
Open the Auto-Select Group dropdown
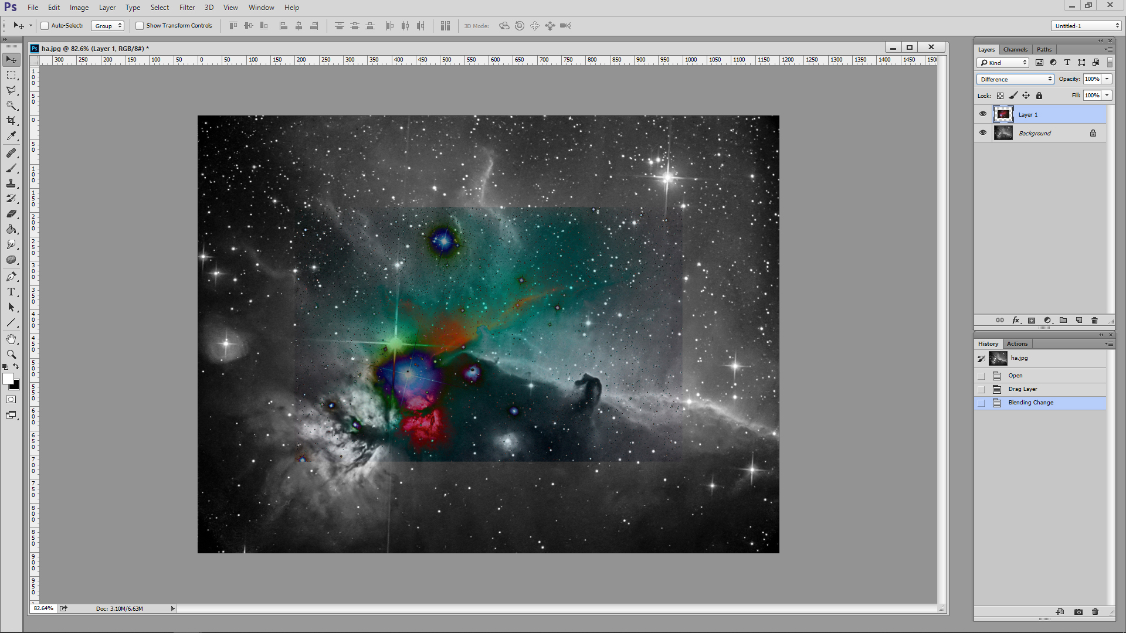pos(107,26)
